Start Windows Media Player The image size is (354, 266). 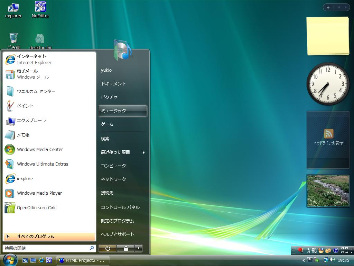(x=39, y=193)
